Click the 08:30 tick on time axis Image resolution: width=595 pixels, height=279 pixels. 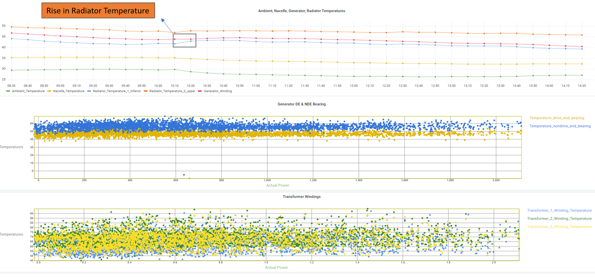(x=12, y=86)
